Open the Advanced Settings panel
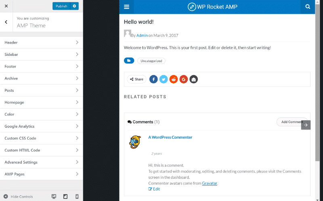The width and height of the screenshot is (323, 201). (x=41, y=162)
